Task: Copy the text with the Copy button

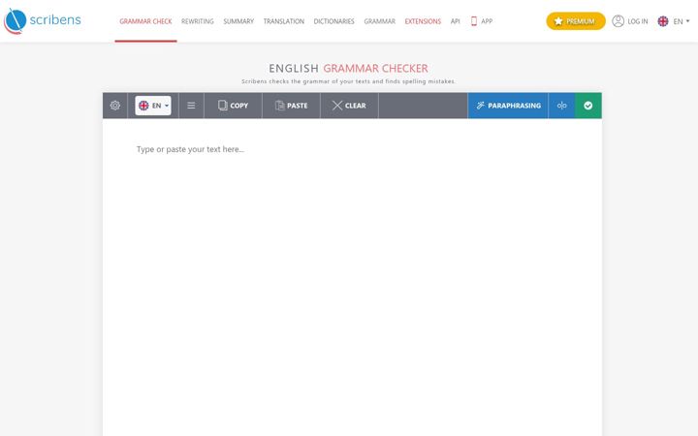Action: coord(233,106)
